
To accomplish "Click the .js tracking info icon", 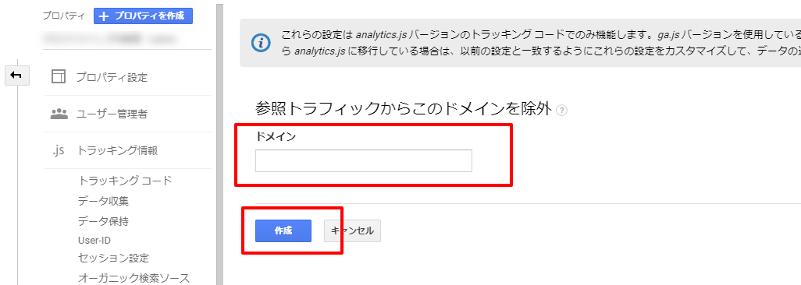I will pos(59,150).
